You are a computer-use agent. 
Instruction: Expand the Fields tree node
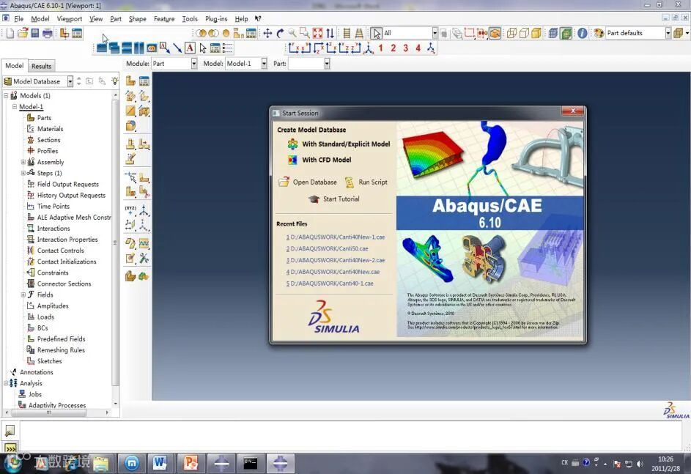tap(23, 295)
